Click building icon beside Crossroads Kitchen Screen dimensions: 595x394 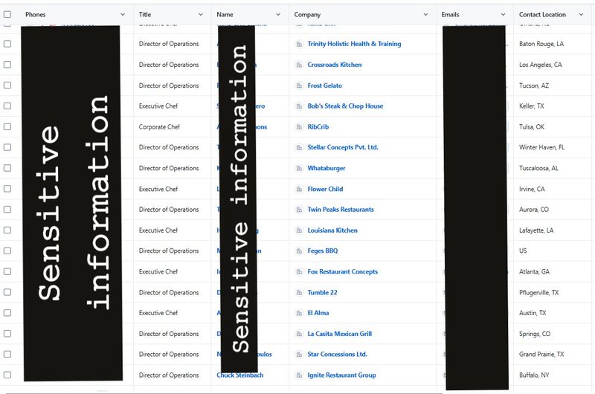point(300,65)
